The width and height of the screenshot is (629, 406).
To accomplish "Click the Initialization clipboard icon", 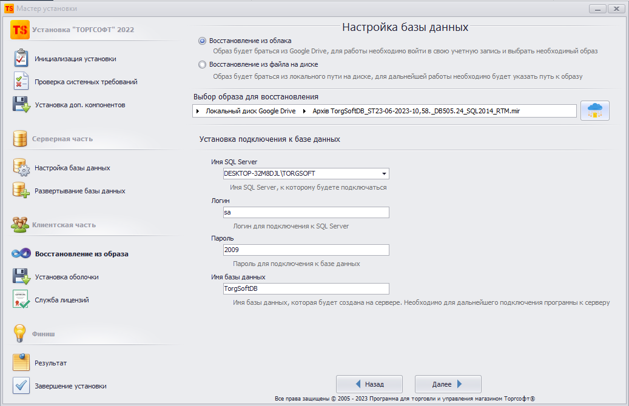I will pyautogui.click(x=21, y=59).
